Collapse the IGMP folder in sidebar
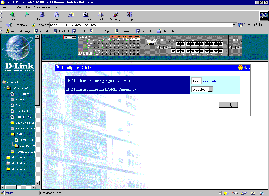269x196 pixels. 12,134
